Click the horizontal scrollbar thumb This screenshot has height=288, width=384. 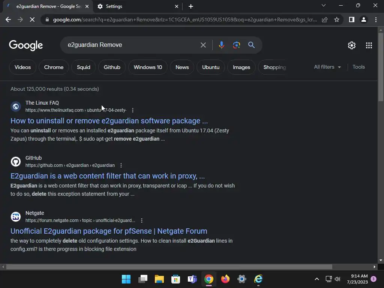point(169,267)
